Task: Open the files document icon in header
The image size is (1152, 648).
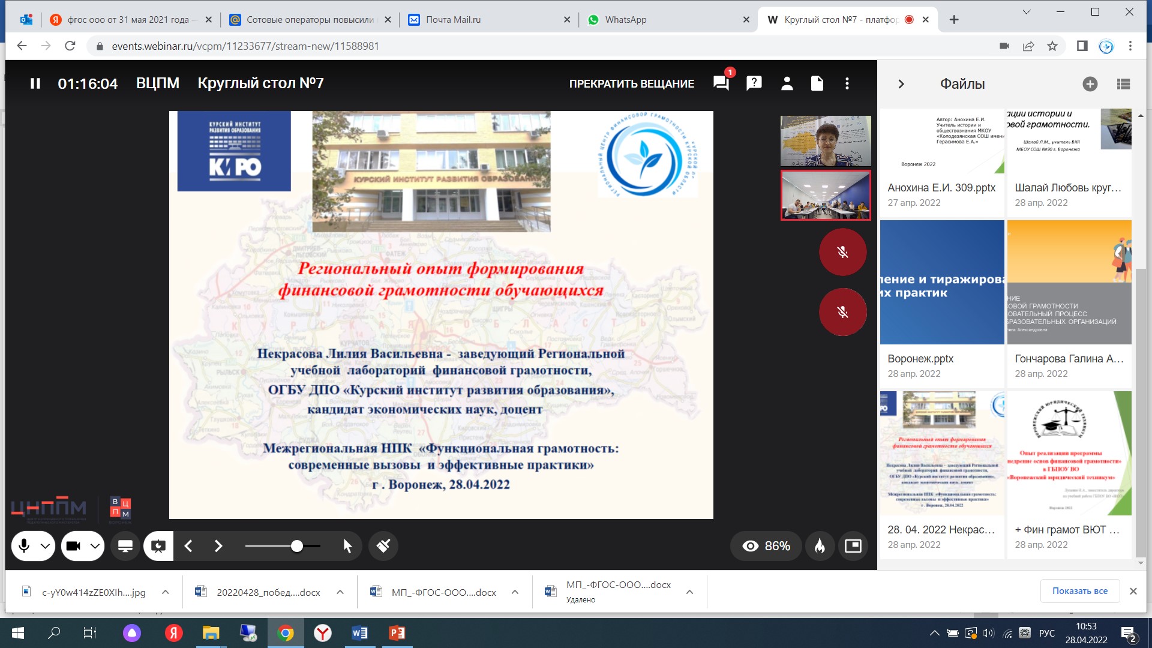Action: pyautogui.click(x=817, y=83)
